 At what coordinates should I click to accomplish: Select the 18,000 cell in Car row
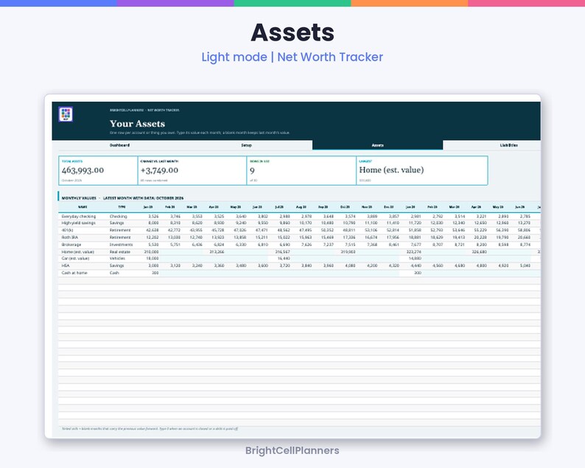pos(153,258)
